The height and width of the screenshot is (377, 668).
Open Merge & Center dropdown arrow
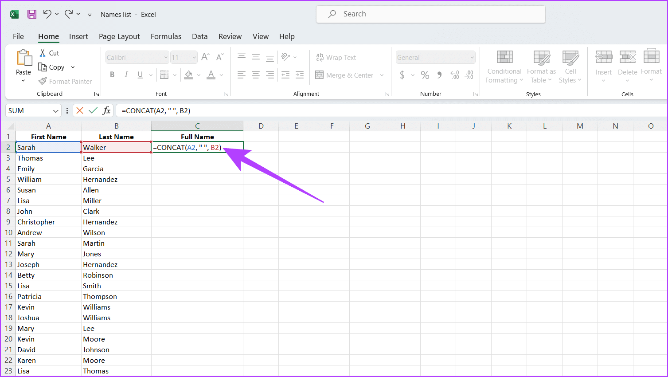point(382,75)
